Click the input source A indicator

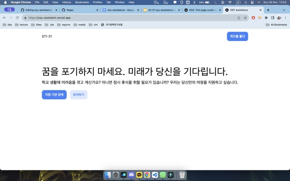point(238,3)
